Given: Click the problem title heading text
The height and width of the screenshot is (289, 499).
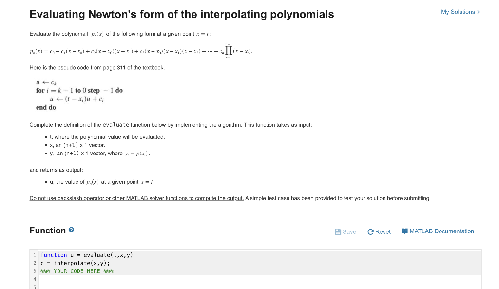Looking at the screenshot, I should 181,14.
